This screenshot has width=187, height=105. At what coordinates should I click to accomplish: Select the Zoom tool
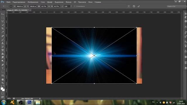click(x=3, y=83)
